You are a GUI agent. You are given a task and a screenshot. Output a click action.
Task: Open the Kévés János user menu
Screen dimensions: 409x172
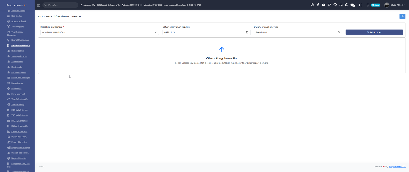(395, 5)
